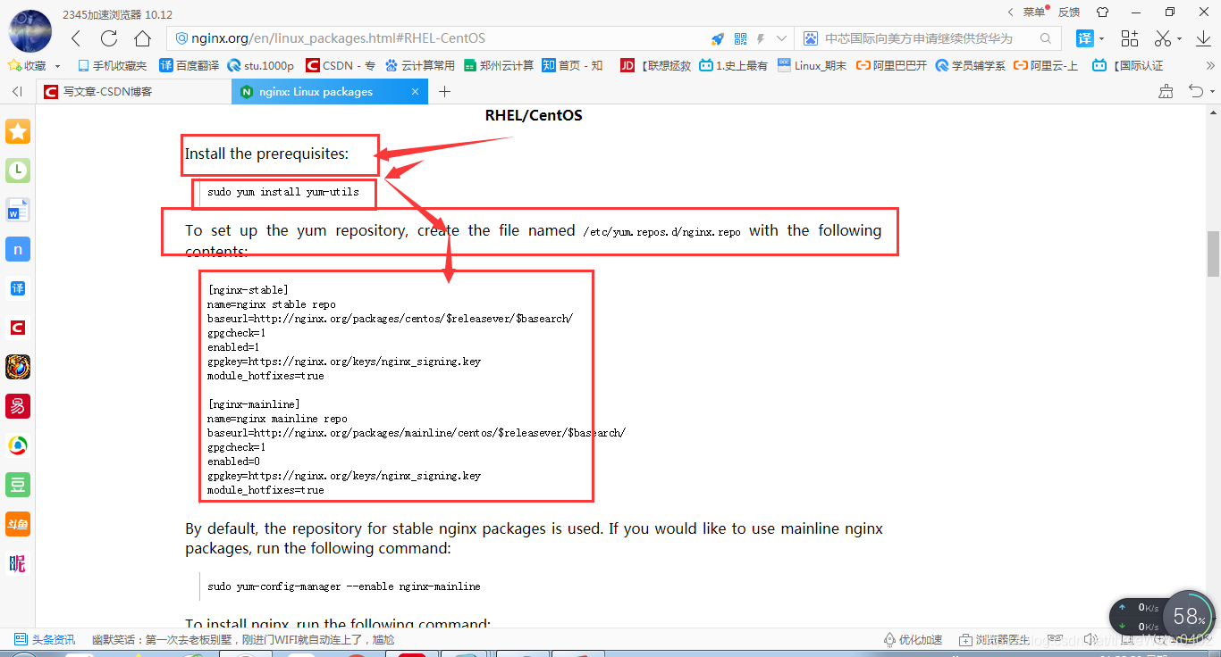Open the 阿里巴巴开 bookmark
The width and height of the screenshot is (1221, 657).
tap(891, 65)
